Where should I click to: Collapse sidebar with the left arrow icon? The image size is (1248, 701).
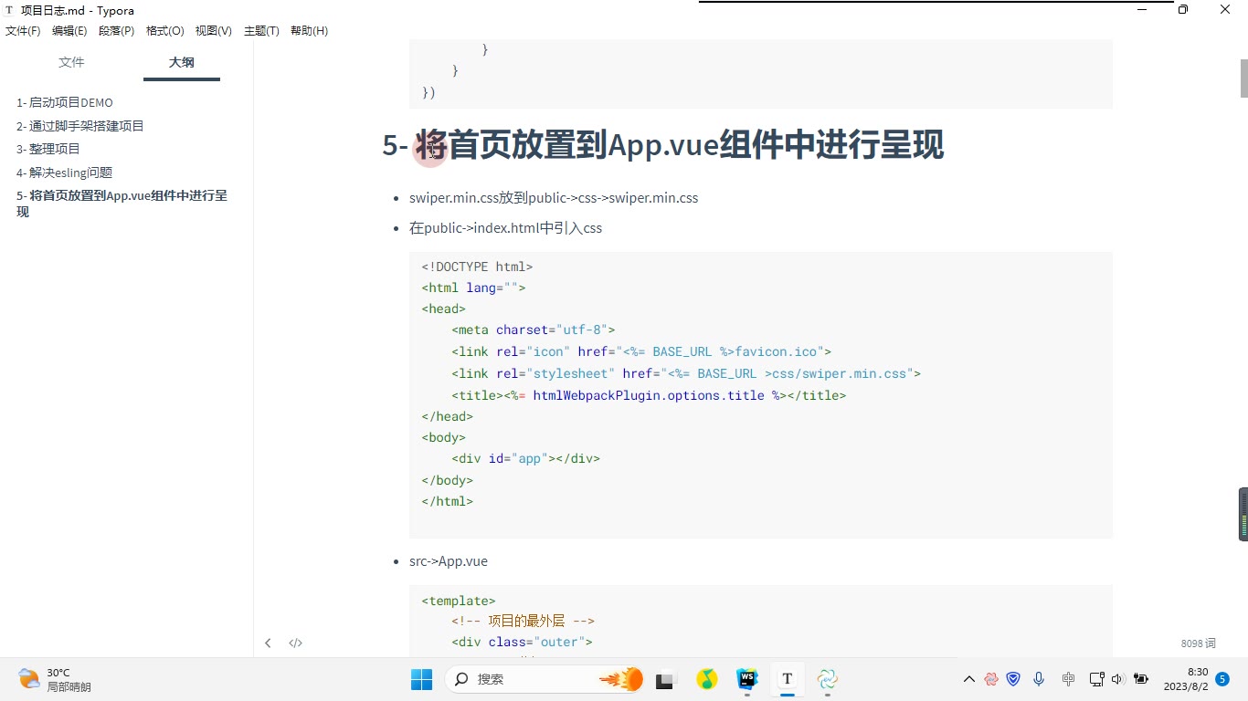(268, 643)
